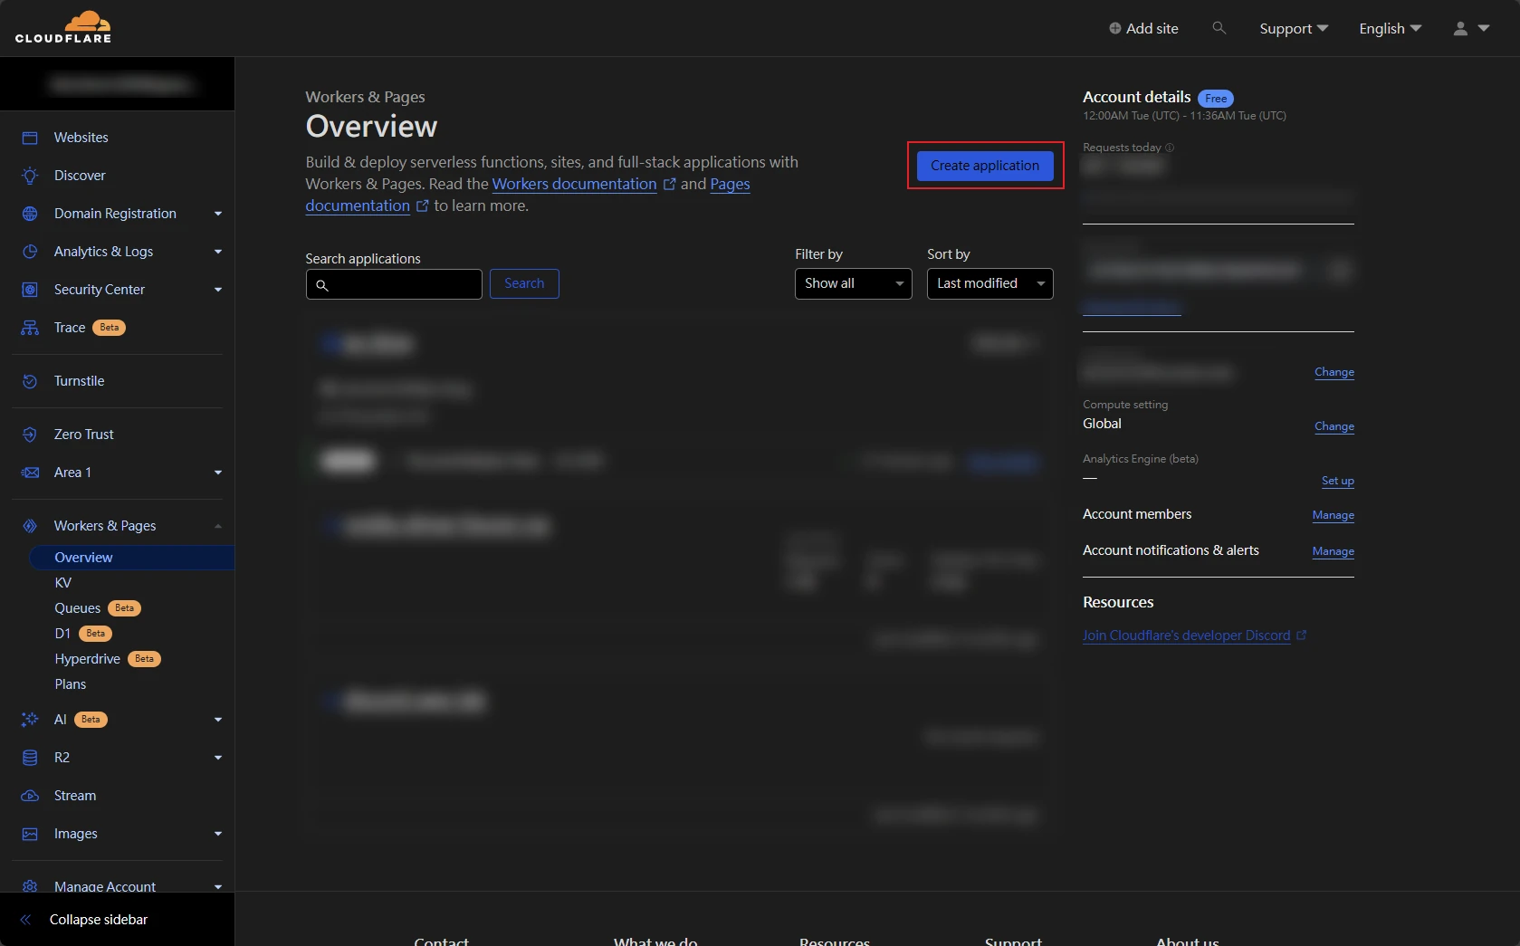Click the Discover lightbulb icon
The width and height of the screenshot is (1520, 946).
30,176
